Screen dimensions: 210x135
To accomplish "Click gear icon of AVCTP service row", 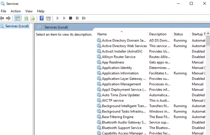I will (99, 100).
